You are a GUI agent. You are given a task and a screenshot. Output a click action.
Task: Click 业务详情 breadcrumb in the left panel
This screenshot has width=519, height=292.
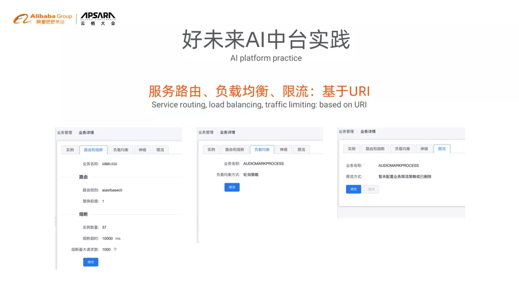pyautogui.click(x=86, y=133)
